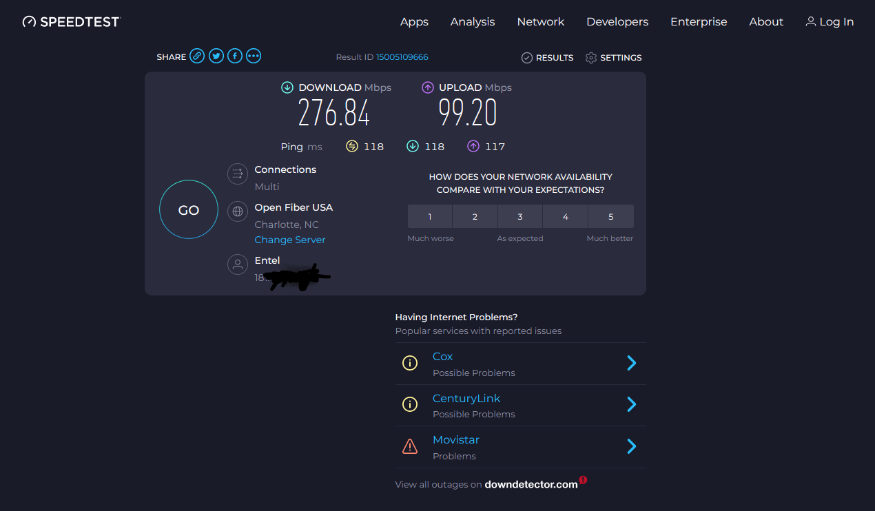Expand the Cox outage details arrow
This screenshot has width=875, height=511.
(631, 363)
